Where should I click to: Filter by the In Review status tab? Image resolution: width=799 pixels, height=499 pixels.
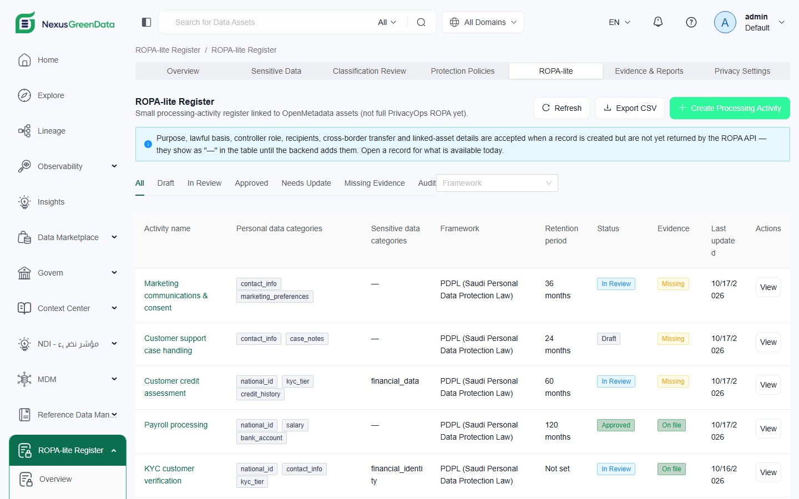click(x=204, y=183)
